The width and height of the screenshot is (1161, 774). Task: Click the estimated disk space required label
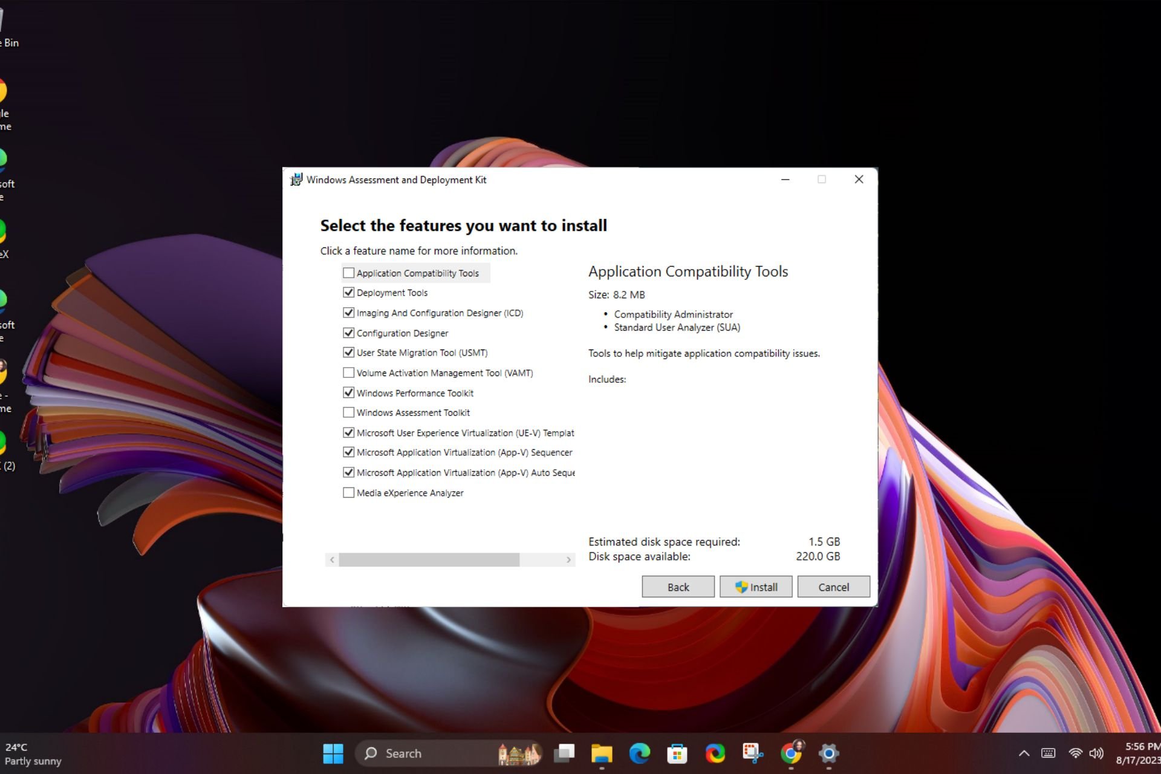click(x=665, y=542)
